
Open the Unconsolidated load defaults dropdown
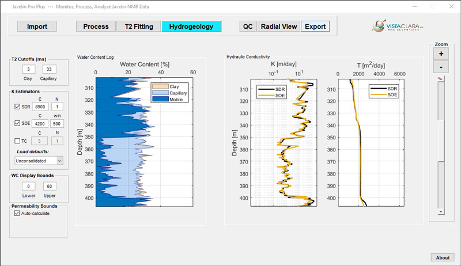click(x=39, y=161)
